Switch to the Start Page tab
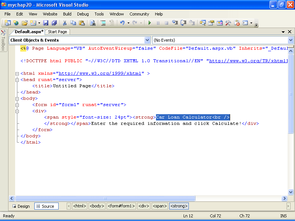Image resolution: width=295 pixels, height=221 pixels. [x=58, y=32]
